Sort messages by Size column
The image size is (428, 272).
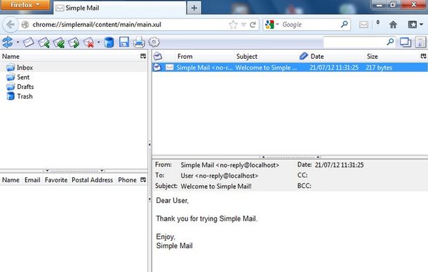[392, 57]
